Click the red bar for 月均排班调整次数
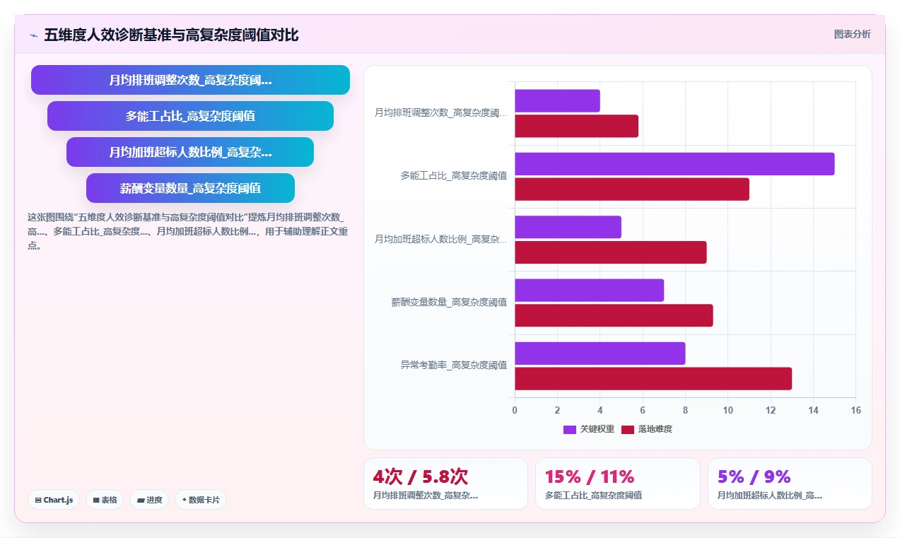This screenshot has width=900, height=538. [x=576, y=126]
